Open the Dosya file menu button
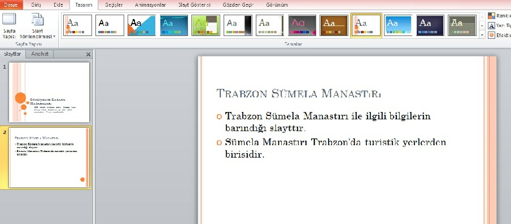The height and width of the screenshot is (224, 511). (11, 5)
